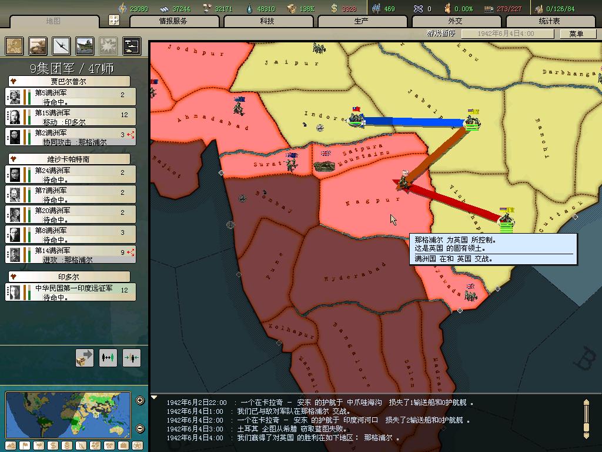Click the reorganize units double-arrow icon

coord(108,357)
